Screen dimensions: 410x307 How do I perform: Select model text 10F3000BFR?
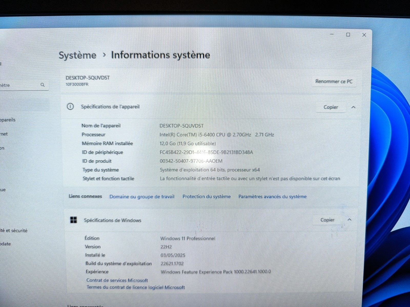pos(77,84)
